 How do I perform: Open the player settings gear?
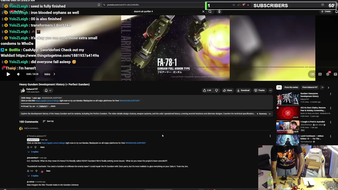coord(328,74)
